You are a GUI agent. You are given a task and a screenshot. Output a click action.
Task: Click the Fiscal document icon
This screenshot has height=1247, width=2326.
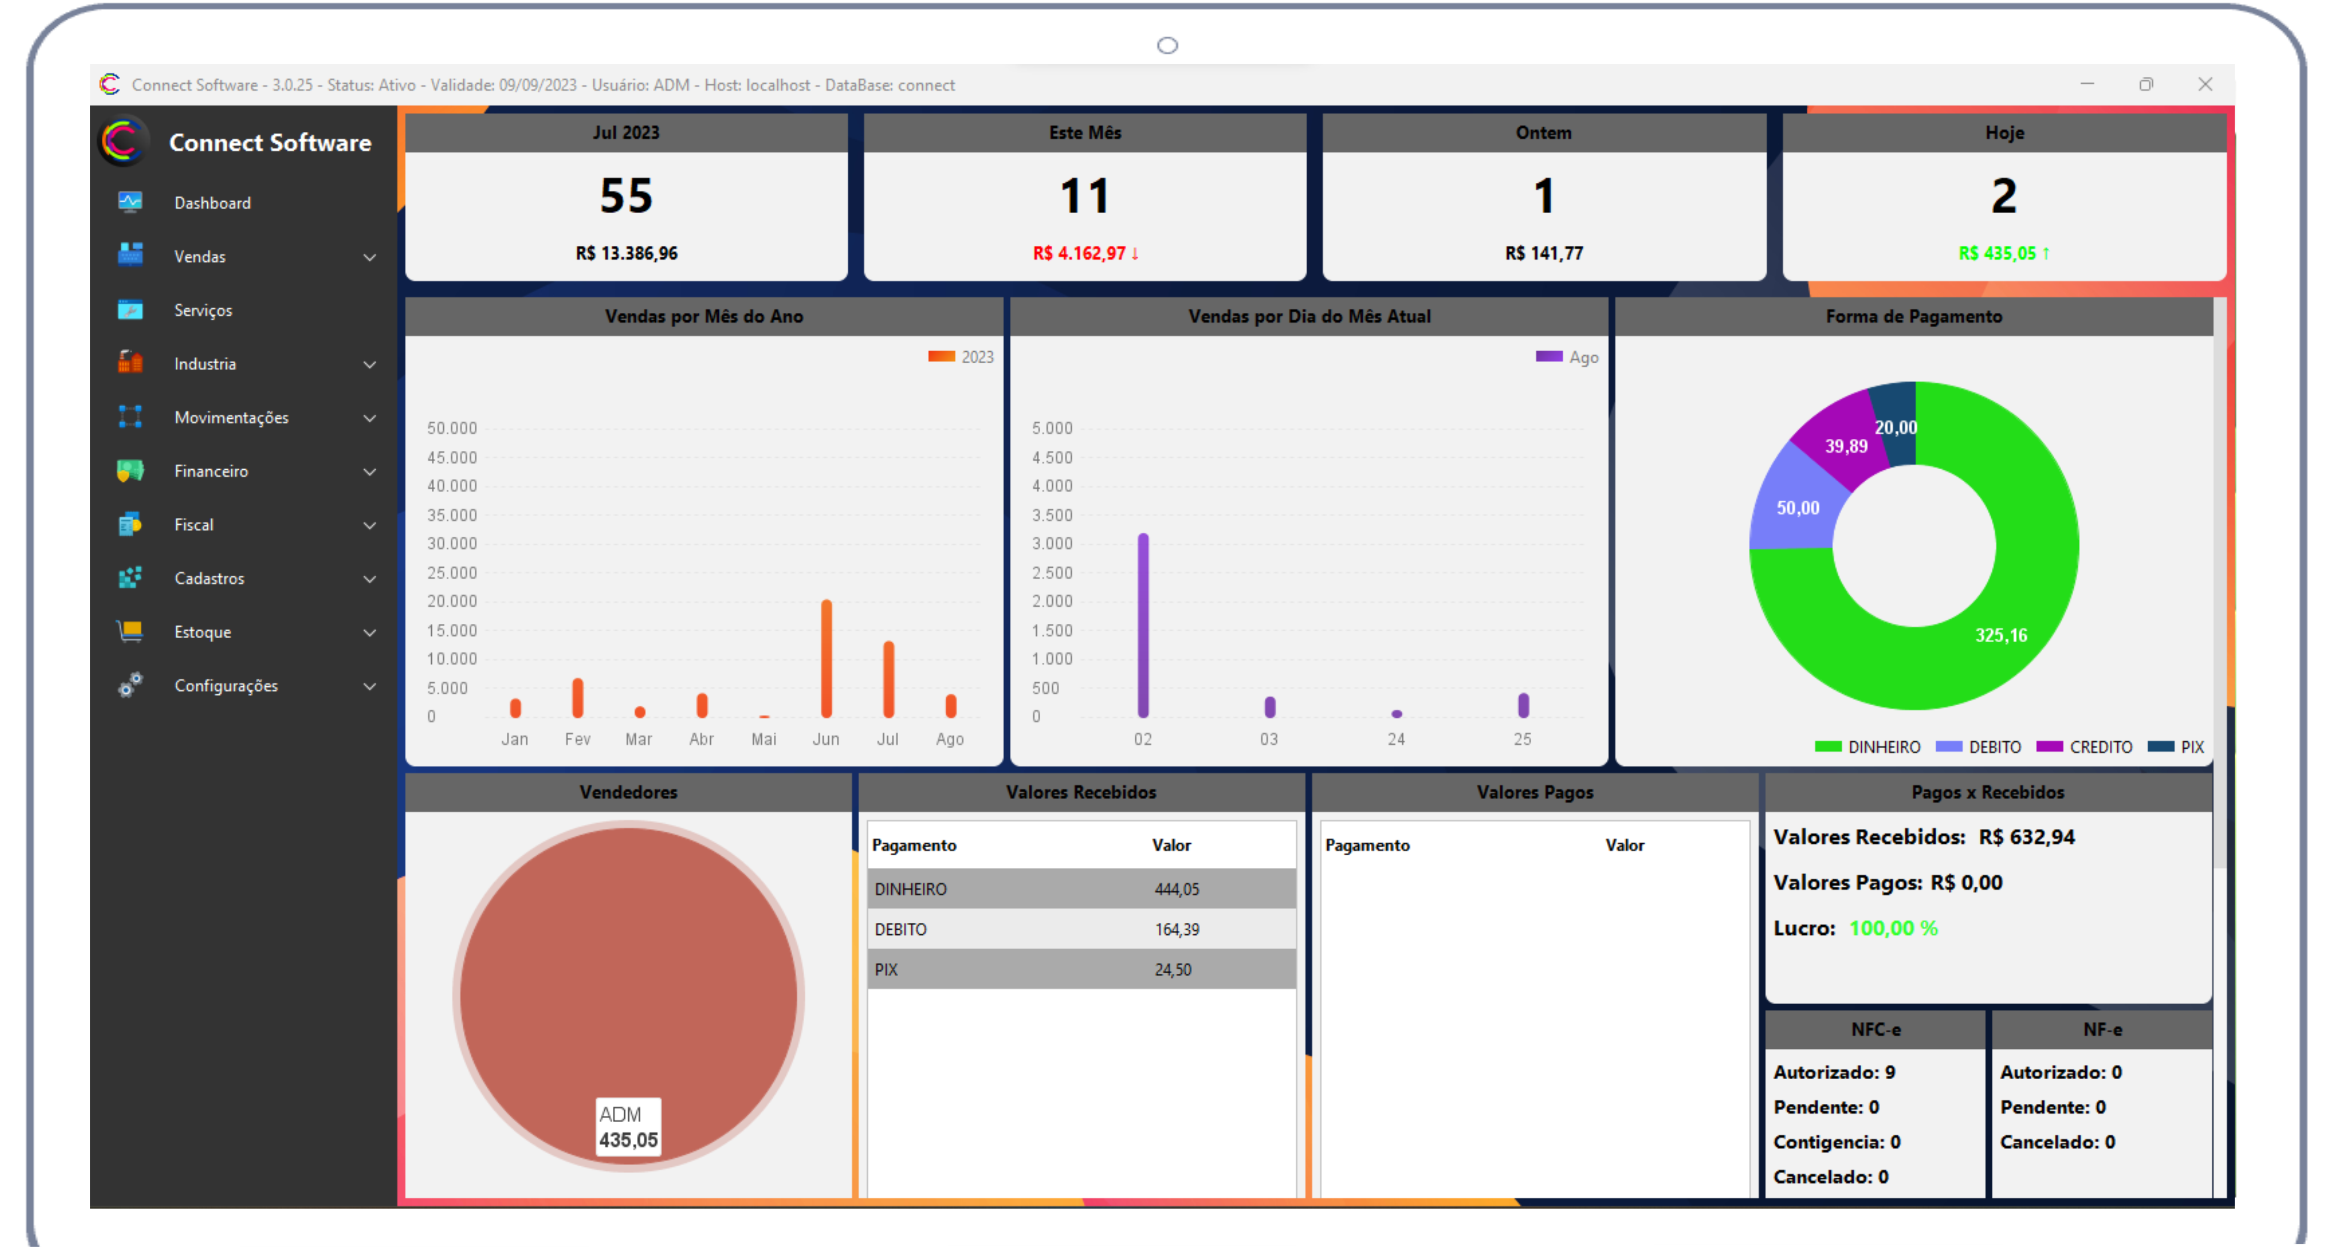click(130, 524)
